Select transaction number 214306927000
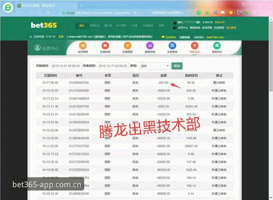Screen dimensions: 273x200 [79, 82]
